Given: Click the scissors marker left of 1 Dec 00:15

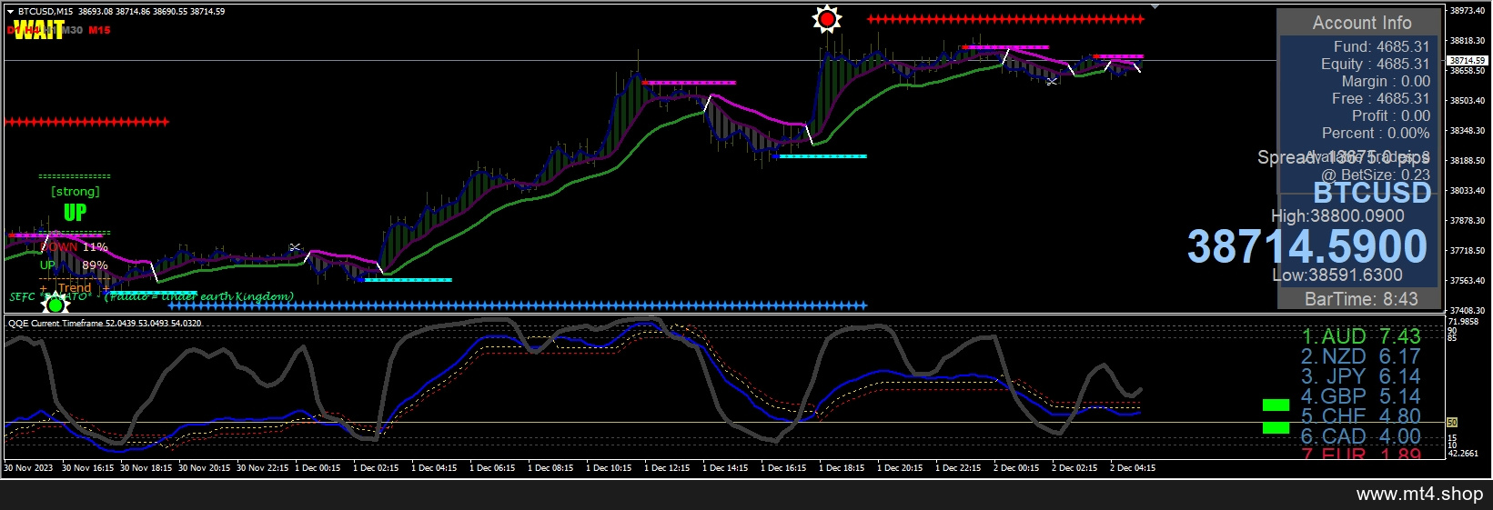Looking at the screenshot, I should tap(295, 247).
